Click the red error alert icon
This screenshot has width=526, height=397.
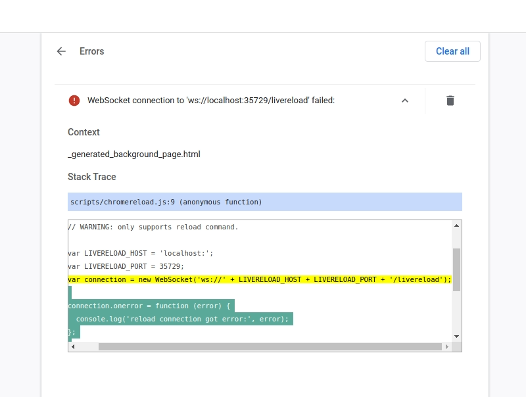pyautogui.click(x=74, y=101)
